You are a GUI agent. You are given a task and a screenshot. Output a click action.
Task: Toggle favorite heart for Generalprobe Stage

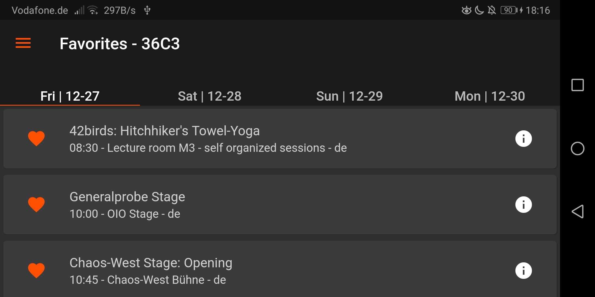click(x=36, y=204)
